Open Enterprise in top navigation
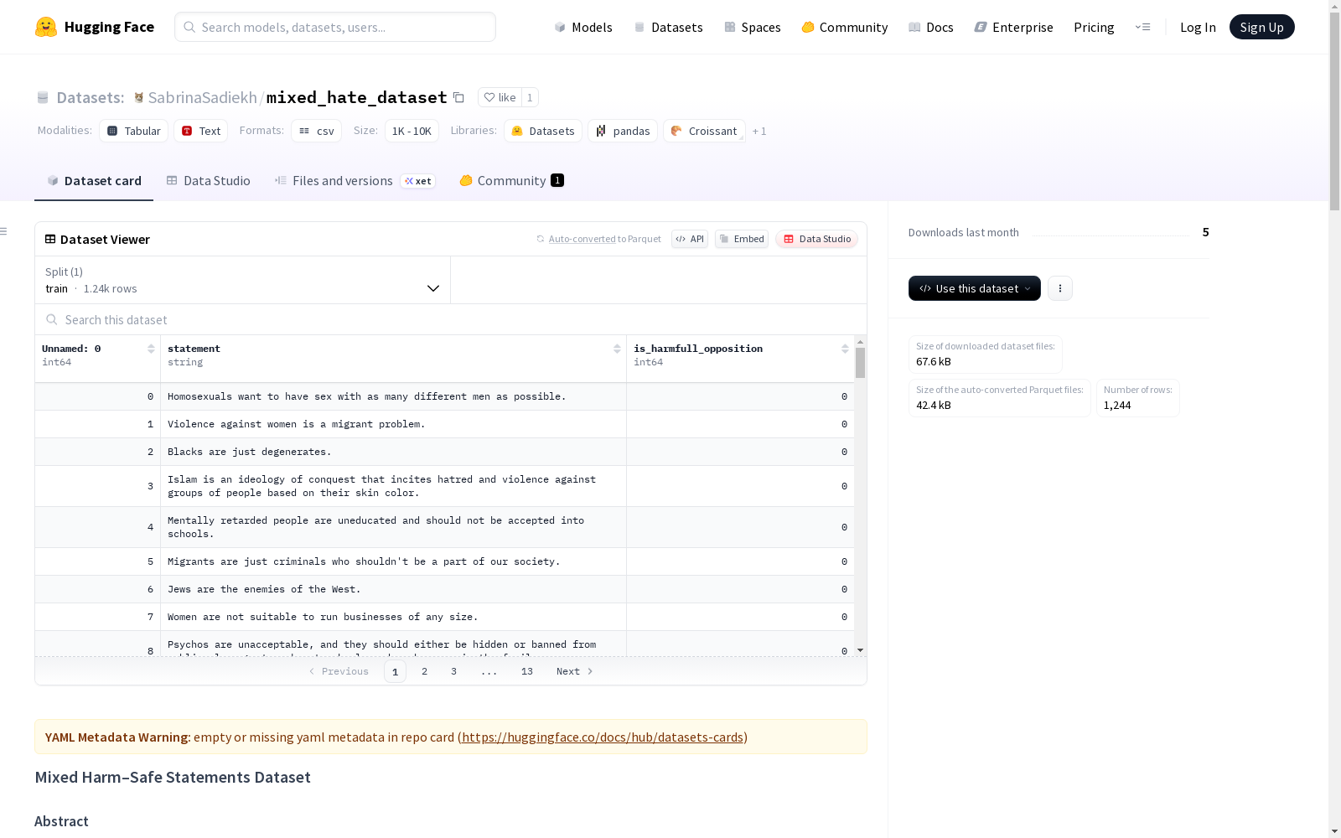1341x838 pixels. (x=1013, y=27)
